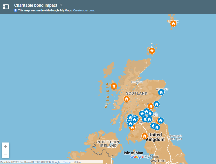Click orange house marker left of United Kingdom
This screenshot has width=216, height=164.
144,136
